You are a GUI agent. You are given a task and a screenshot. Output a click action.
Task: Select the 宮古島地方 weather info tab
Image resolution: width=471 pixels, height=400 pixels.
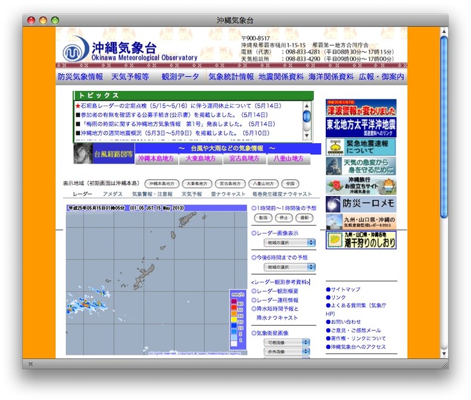point(245,159)
